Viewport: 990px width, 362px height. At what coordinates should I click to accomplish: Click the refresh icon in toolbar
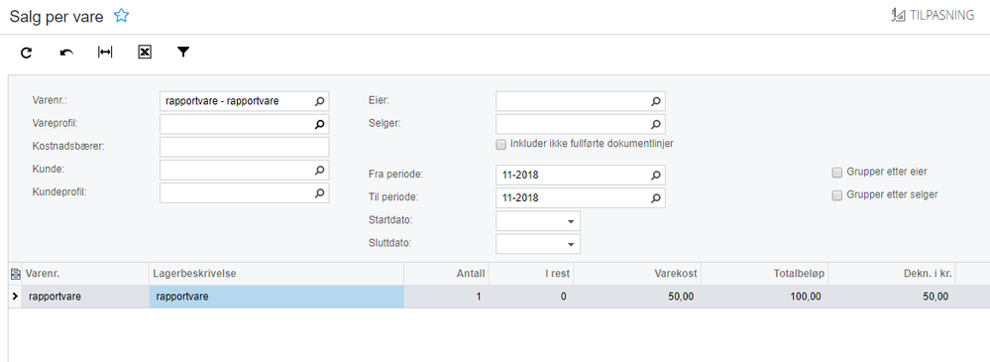pyautogui.click(x=26, y=53)
